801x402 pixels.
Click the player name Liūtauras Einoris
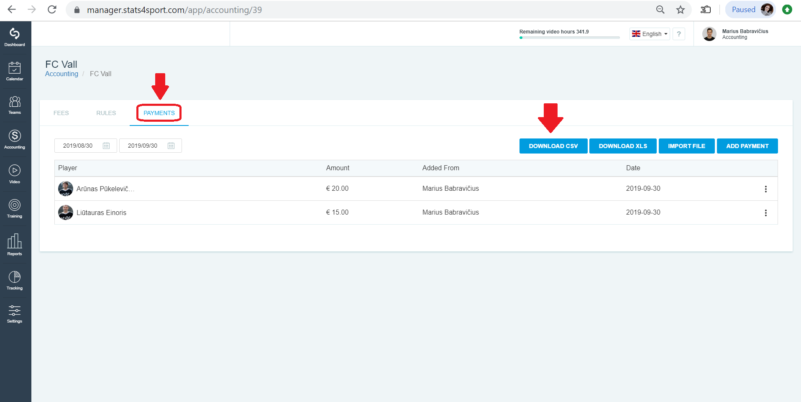[101, 213]
